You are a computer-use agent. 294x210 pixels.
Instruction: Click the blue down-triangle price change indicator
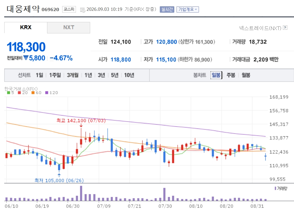(26, 58)
